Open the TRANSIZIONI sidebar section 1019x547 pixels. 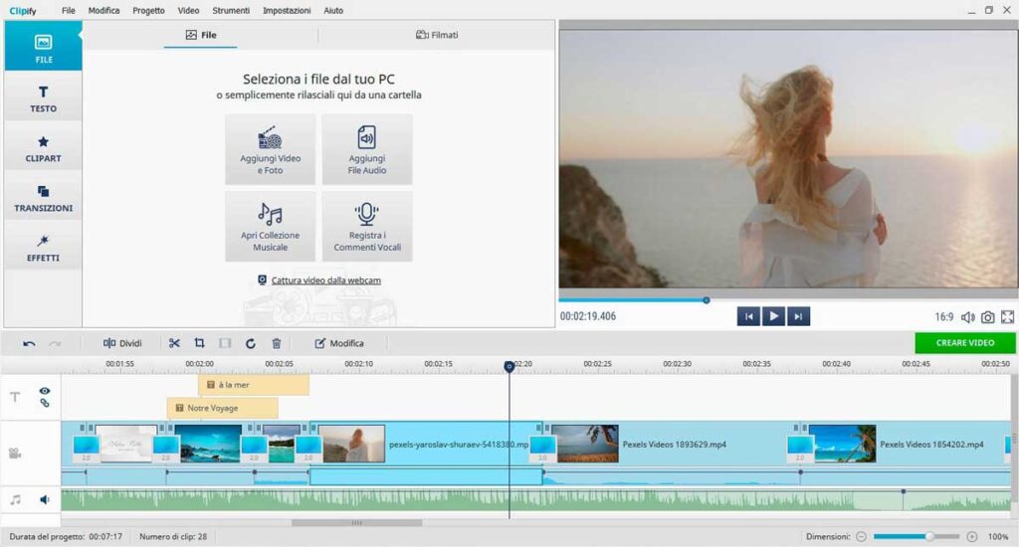(x=43, y=198)
